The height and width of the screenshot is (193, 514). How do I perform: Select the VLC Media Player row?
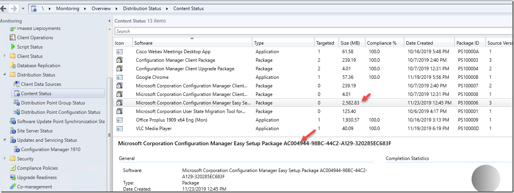point(154,129)
